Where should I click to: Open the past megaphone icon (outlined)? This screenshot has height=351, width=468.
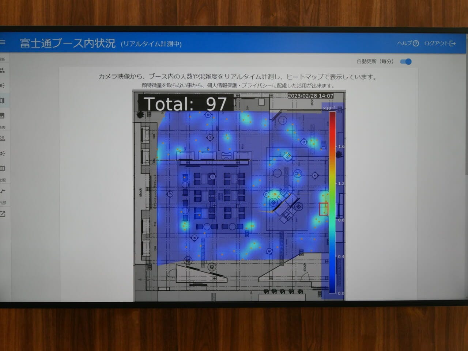click(2, 153)
